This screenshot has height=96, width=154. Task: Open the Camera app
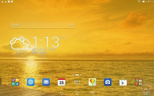coord(108,82)
